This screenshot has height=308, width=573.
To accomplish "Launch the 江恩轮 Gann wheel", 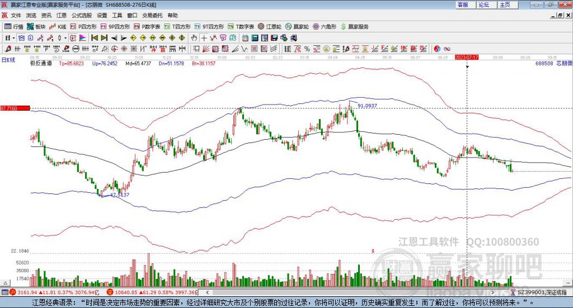I will point(270,27).
